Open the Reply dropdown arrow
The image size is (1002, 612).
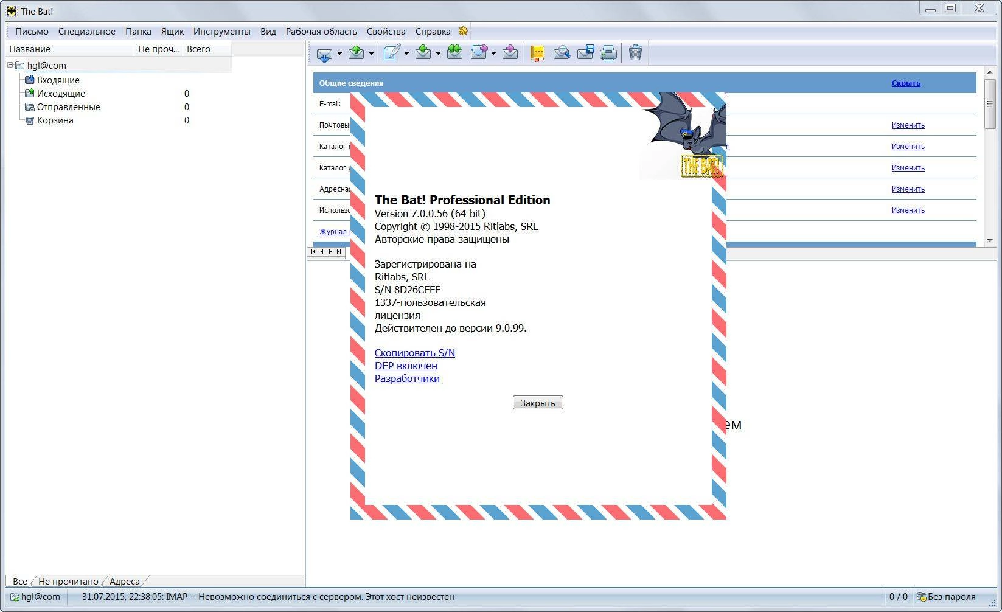coord(438,54)
